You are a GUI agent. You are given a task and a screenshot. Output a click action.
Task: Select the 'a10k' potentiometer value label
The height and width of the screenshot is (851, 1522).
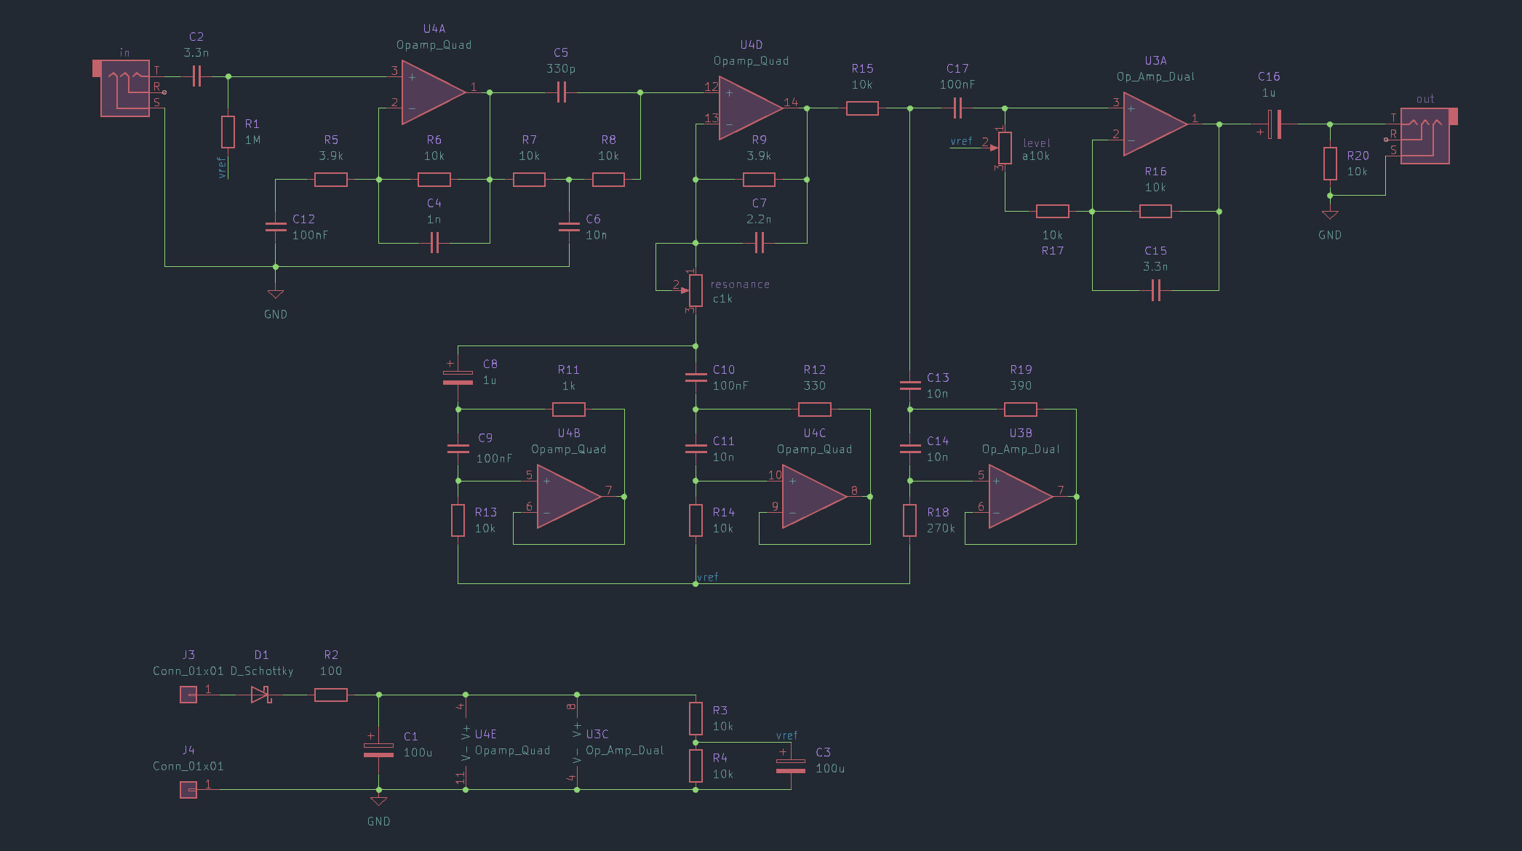click(1036, 156)
